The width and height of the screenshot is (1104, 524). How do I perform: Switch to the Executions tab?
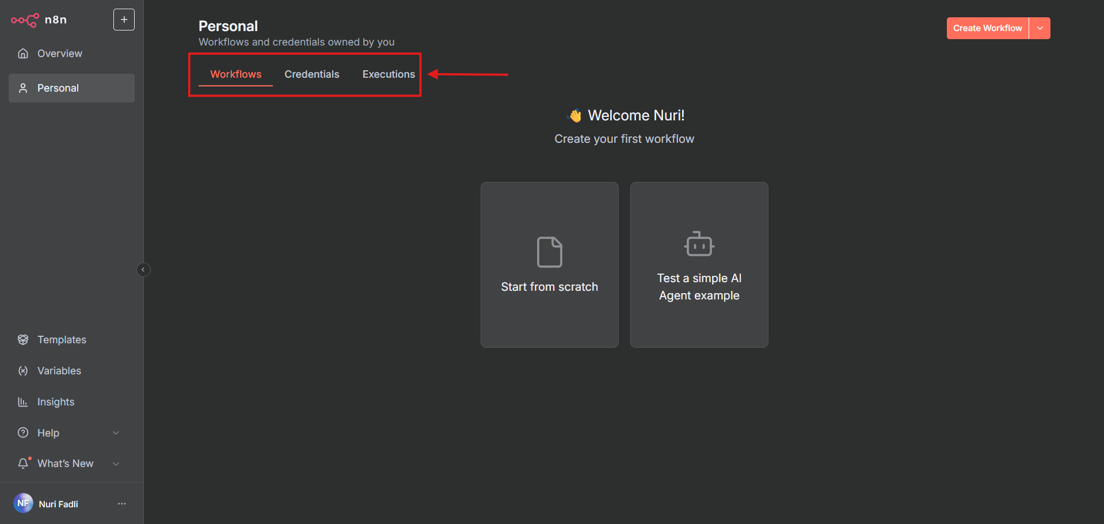pyautogui.click(x=389, y=74)
